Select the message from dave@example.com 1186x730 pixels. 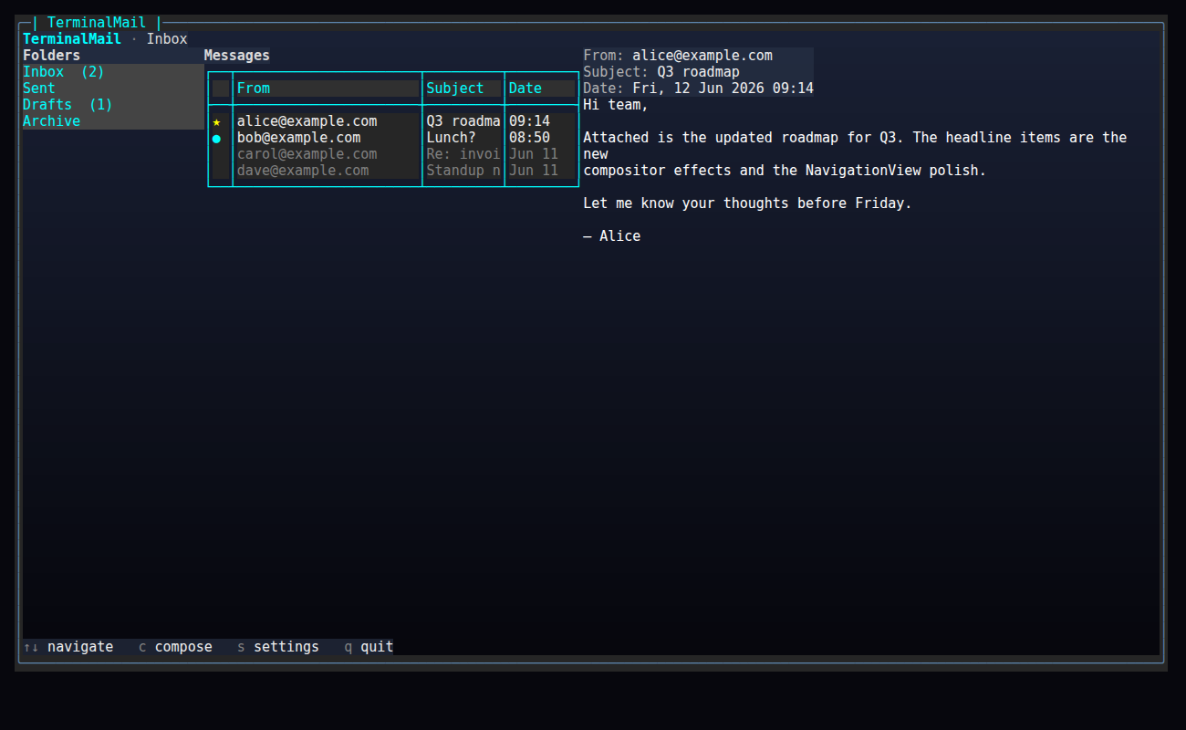pyautogui.click(x=393, y=171)
